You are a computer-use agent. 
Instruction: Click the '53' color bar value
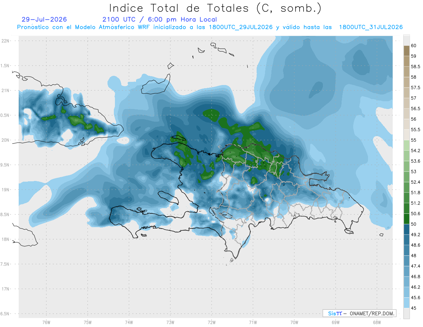(414, 172)
